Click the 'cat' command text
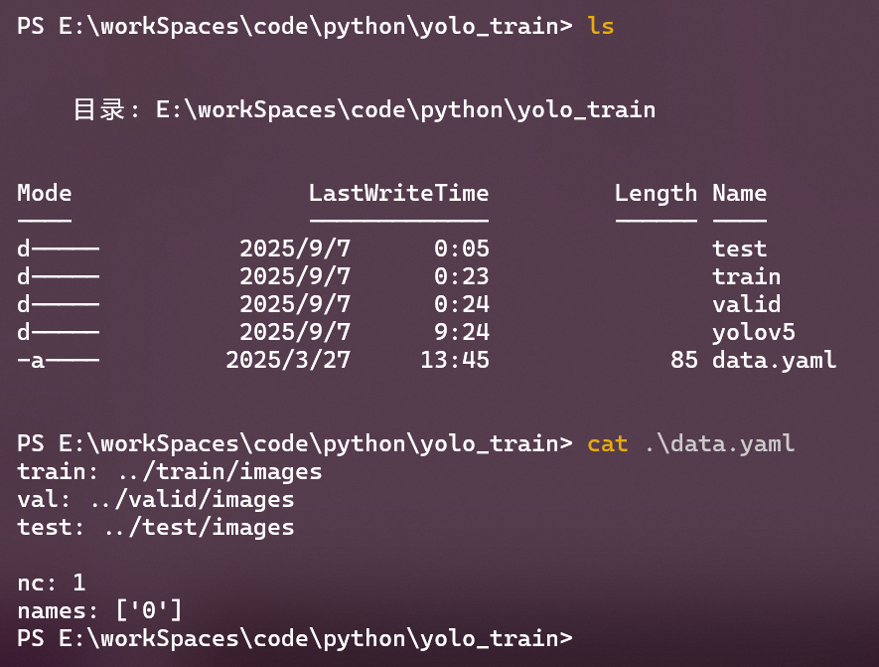 point(608,443)
